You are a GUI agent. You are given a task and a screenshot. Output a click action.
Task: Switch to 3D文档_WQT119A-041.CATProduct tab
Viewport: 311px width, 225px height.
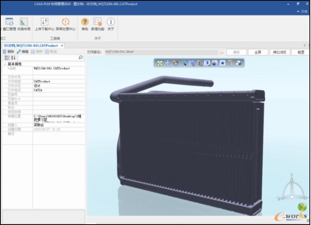point(30,45)
